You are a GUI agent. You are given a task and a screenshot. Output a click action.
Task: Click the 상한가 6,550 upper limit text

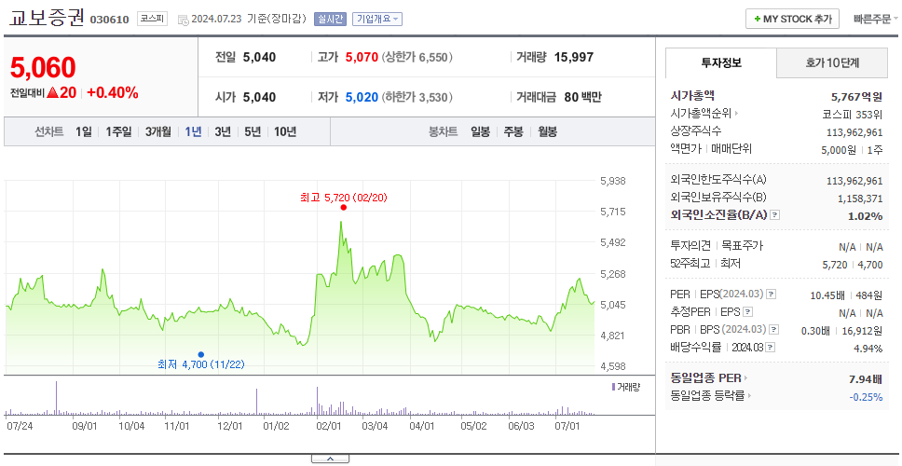point(417,58)
